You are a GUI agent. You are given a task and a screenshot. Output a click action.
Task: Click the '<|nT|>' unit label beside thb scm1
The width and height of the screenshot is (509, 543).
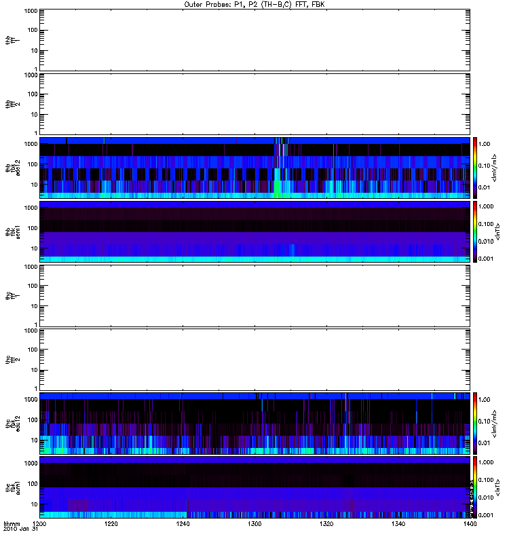point(498,231)
